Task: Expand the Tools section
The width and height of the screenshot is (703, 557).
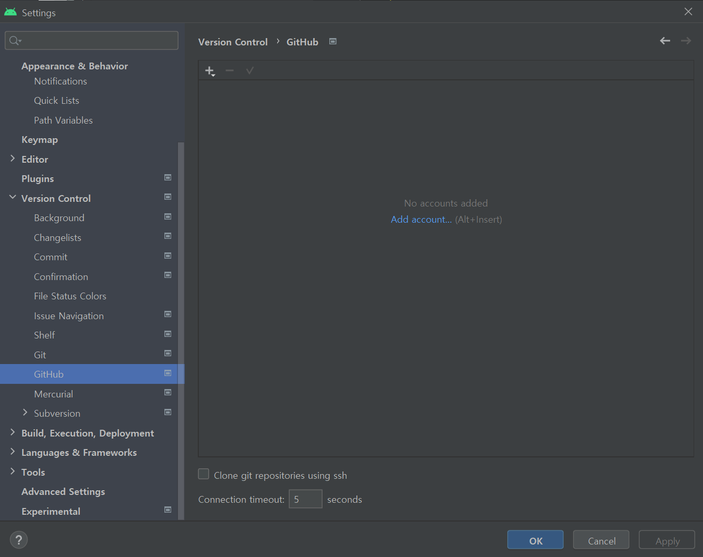Action: pos(13,471)
